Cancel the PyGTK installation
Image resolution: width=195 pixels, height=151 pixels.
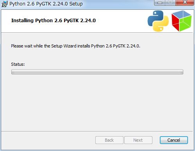174,140
